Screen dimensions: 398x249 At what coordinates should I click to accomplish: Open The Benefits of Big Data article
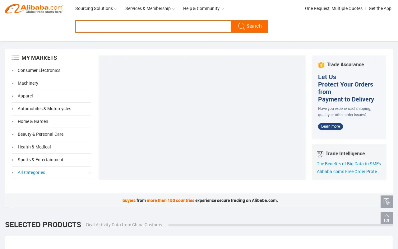(x=349, y=164)
